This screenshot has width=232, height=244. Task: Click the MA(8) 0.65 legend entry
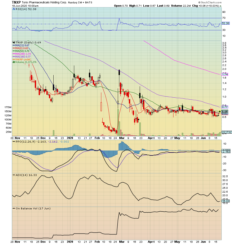coord(22,48)
